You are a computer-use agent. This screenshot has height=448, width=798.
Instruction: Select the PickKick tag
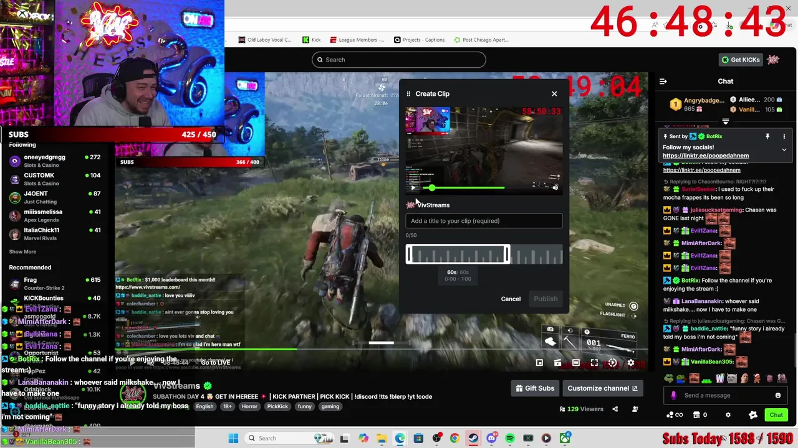(x=277, y=406)
